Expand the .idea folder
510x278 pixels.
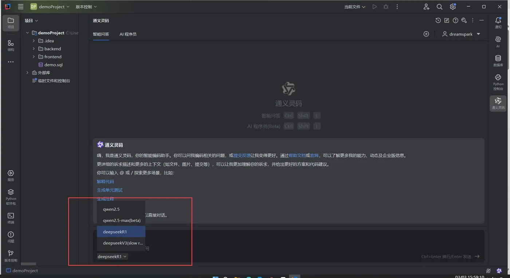[34, 41]
